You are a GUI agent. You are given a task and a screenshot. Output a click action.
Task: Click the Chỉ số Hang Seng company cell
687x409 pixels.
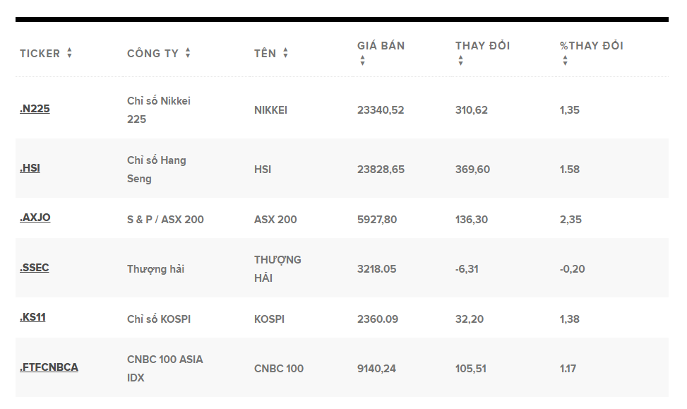157,170
